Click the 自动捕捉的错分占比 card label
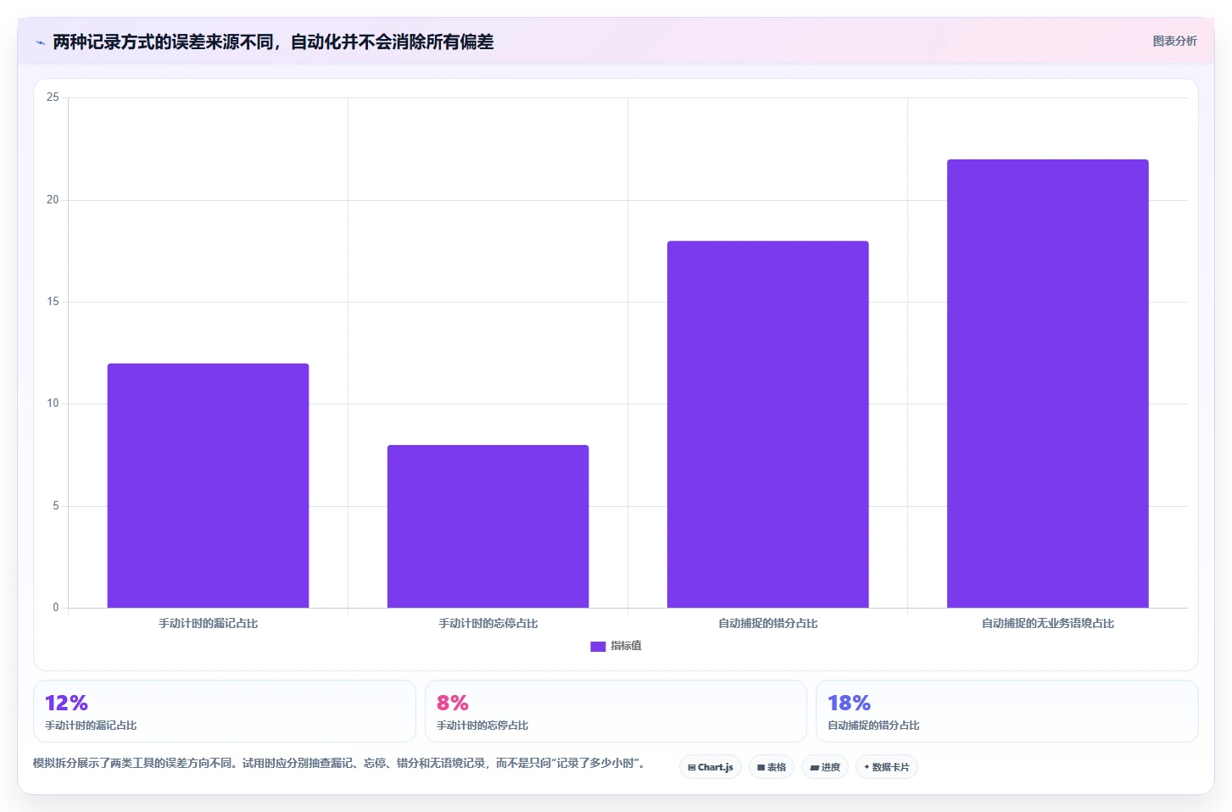1232x812 pixels. [x=873, y=726]
